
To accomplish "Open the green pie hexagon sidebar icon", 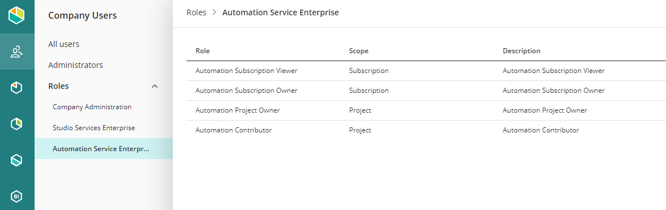I will 16,124.
